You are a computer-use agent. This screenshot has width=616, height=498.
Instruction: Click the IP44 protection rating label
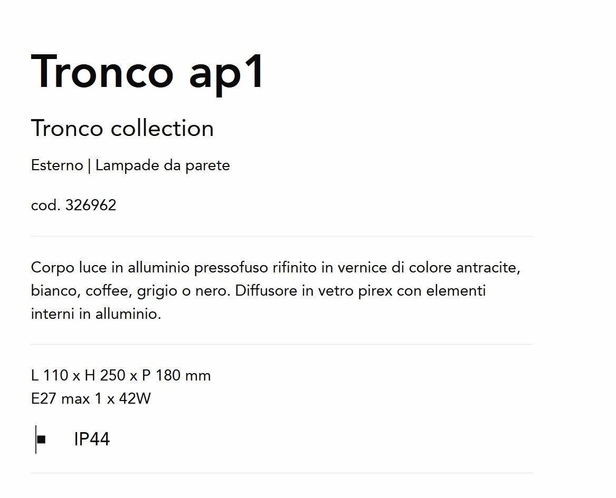92,439
